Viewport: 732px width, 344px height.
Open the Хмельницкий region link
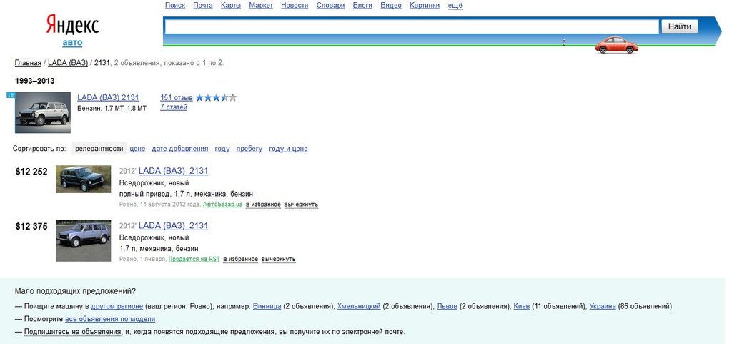pyautogui.click(x=359, y=307)
